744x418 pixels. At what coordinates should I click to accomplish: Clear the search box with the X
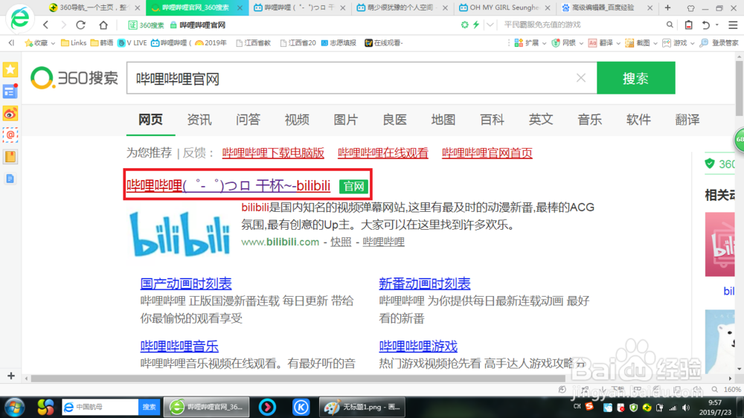581,78
